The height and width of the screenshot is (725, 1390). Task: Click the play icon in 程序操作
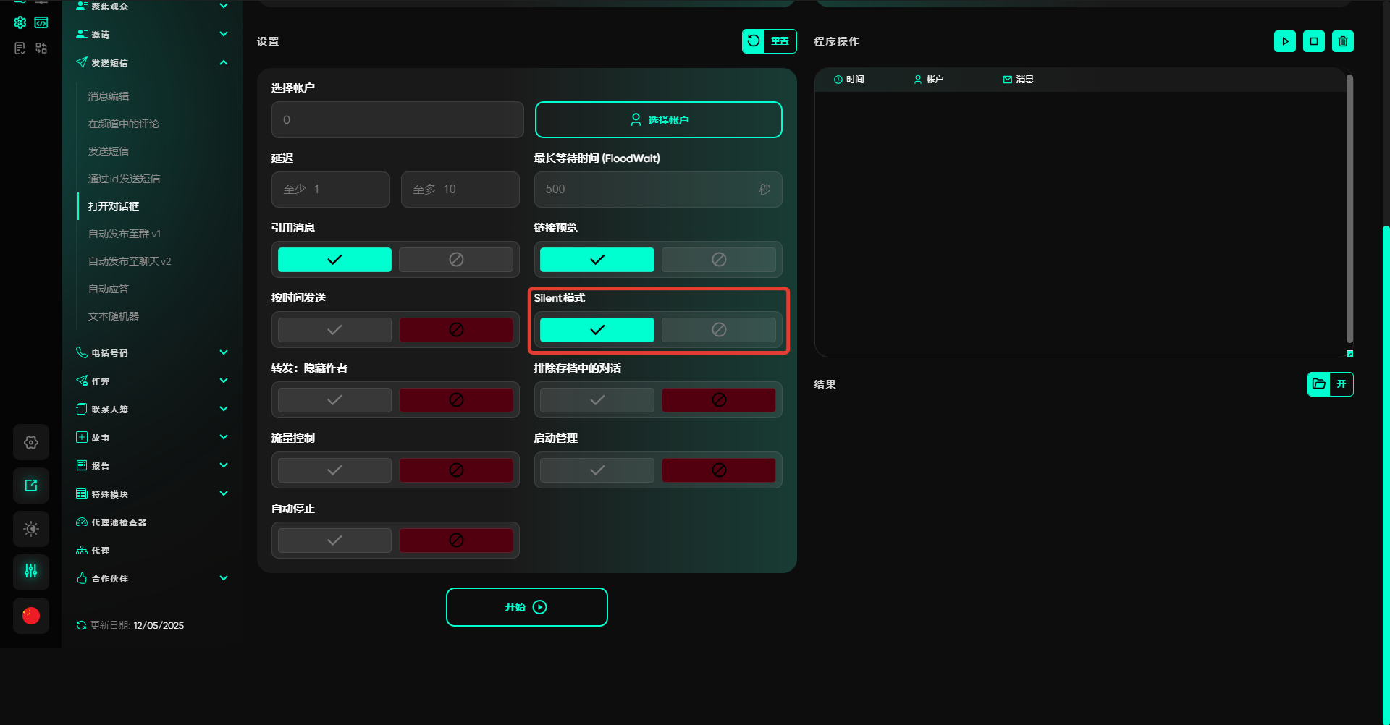[1284, 41]
